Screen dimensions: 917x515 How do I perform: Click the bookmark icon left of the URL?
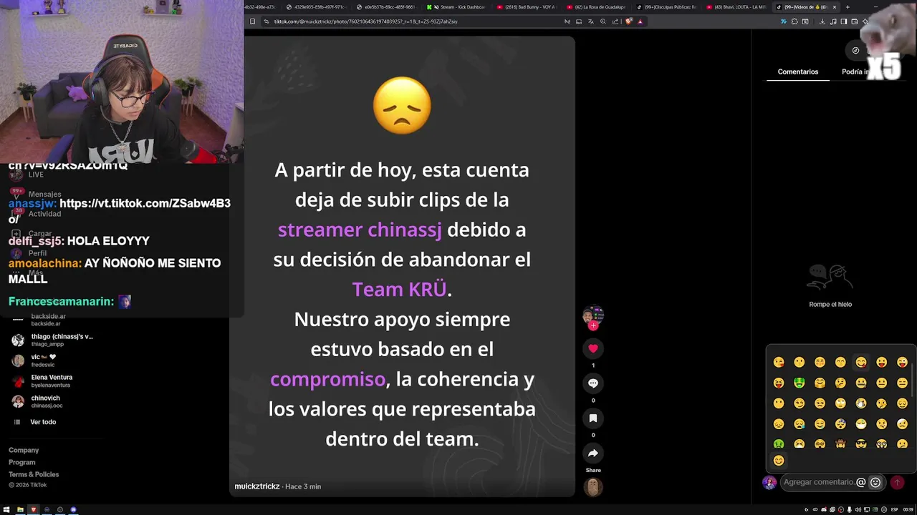pyautogui.click(x=252, y=21)
